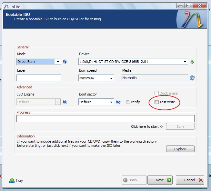
Task: Expand the Device dropdown list
Action: point(133,62)
